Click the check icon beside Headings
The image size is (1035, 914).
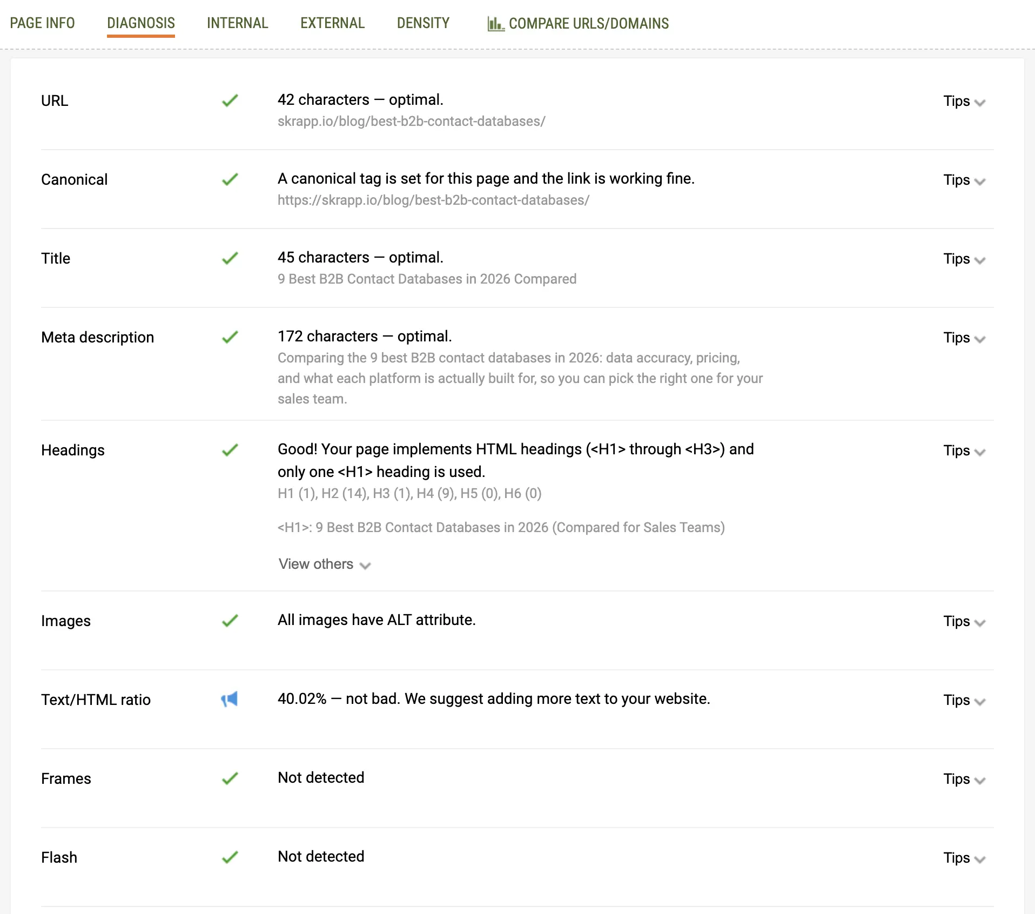point(230,449)
